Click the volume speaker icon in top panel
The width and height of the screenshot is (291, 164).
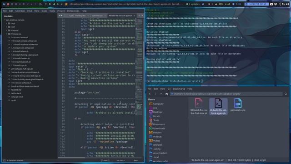pos(287,4)
